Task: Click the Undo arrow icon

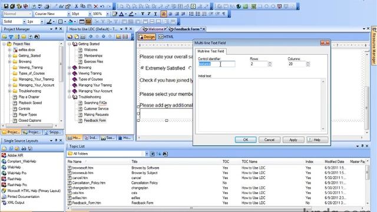Action: (x=102, y=6)
